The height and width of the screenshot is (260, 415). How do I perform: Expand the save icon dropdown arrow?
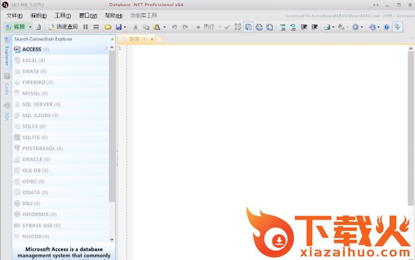pyautogui.click(x=125, y=27)
